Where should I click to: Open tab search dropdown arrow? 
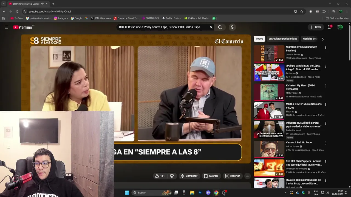(x=4, y=4)
